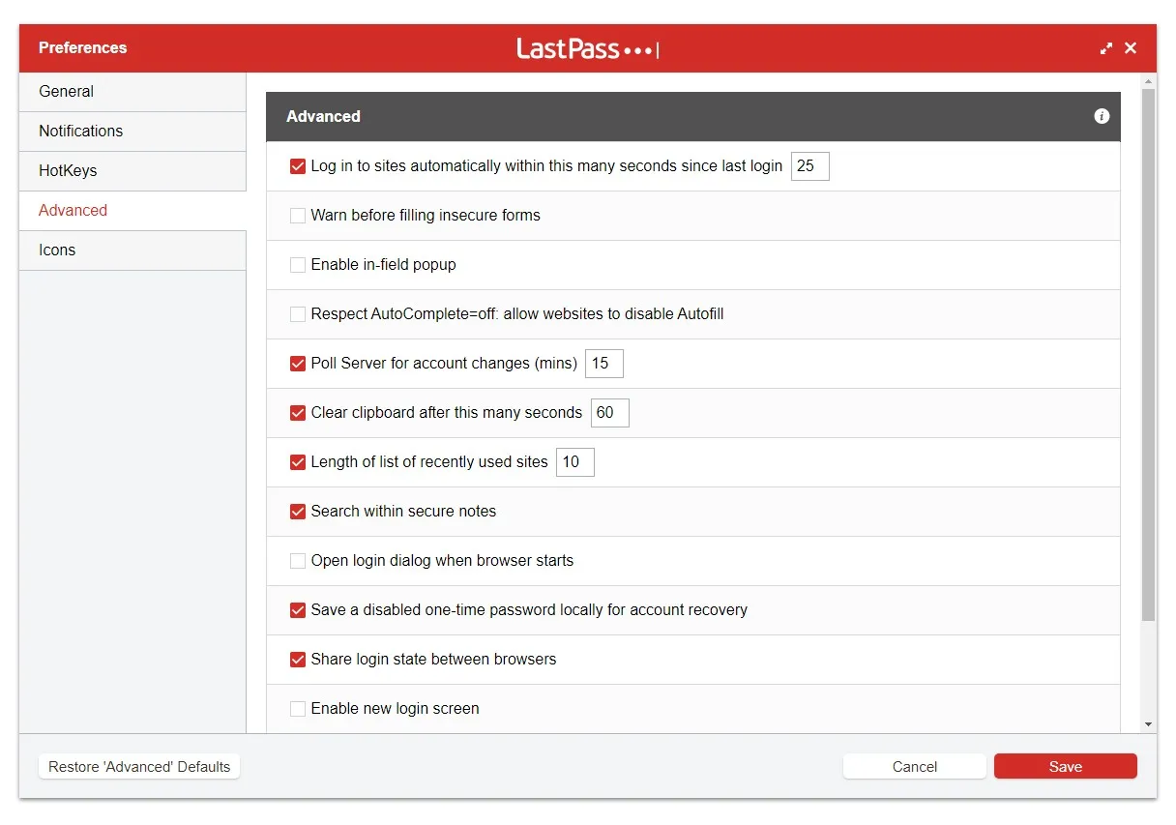This screenshot has height=825, width=1176.
Task: Check Enable in-field popup
Action: 298,265
